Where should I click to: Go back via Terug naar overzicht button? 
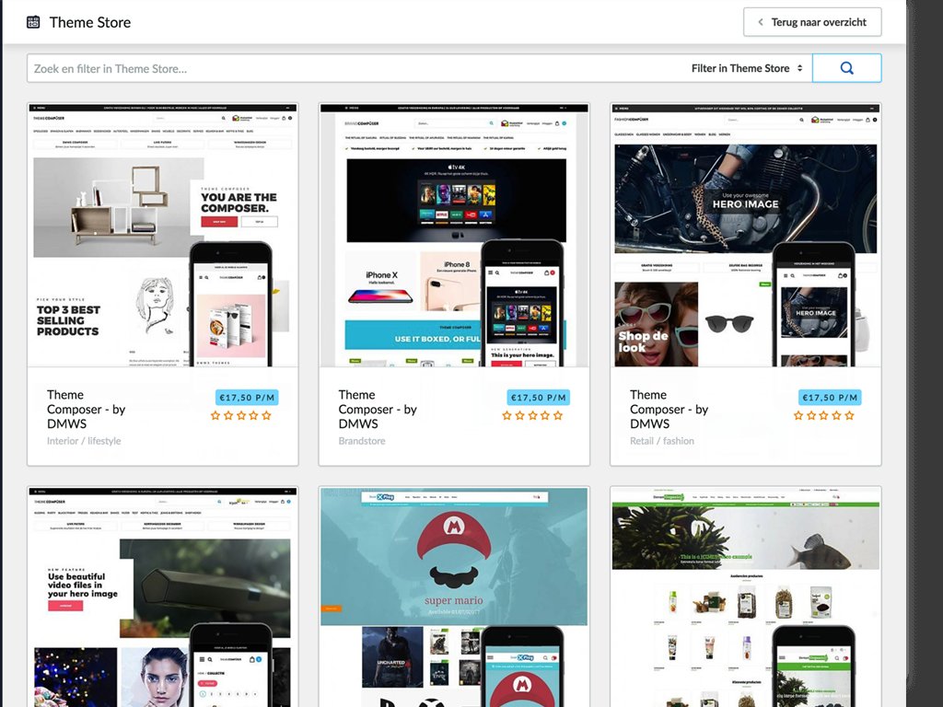(812, 22)
